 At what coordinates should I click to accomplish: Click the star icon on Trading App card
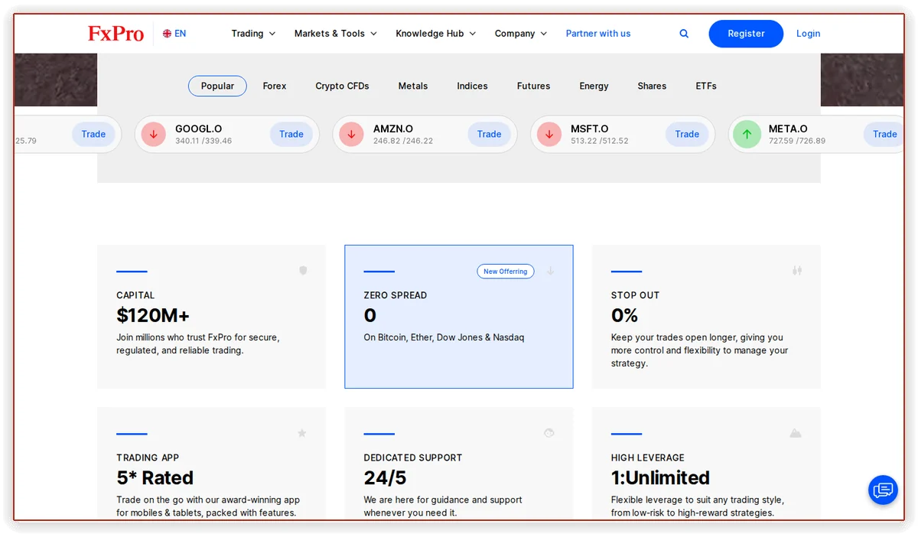pyautogui.click(x=302, y=433)
